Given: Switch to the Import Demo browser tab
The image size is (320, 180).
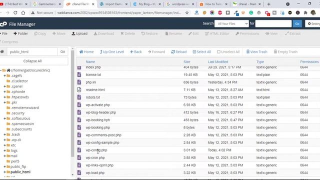Looking at the screenshot, I should click(113, 4).
